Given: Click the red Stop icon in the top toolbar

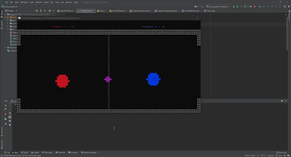Looking at the screenshot, I should pos(255,7).
